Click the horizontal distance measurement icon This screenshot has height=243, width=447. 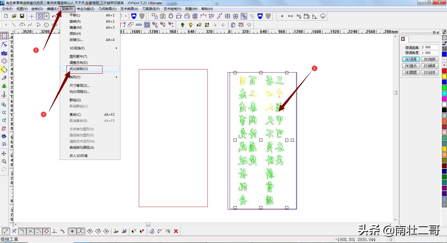tap(291, 16)
